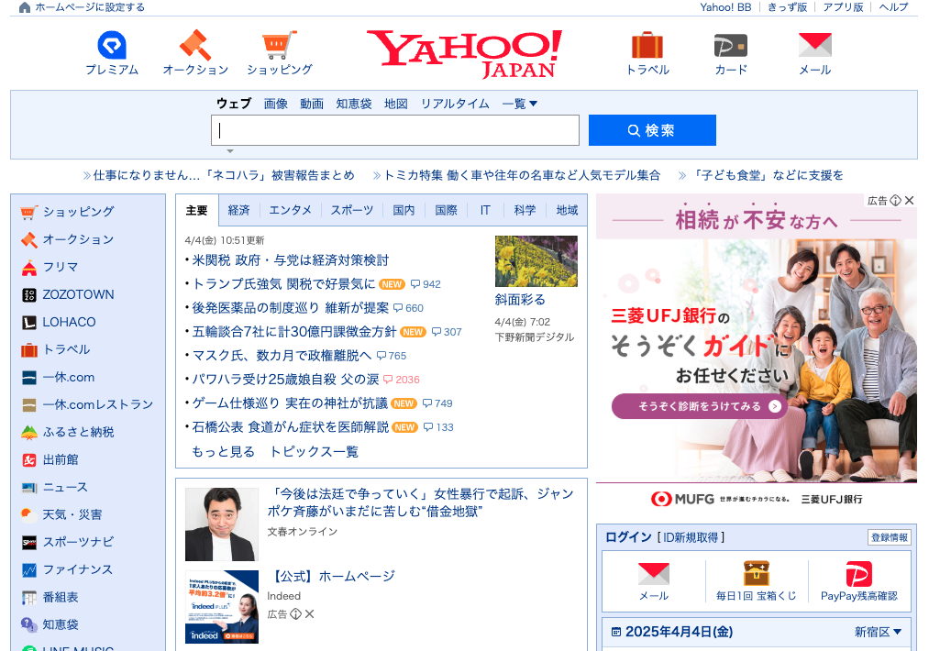Open the 宝箱くじ treasure chest icon
Viewport: 929px width, 651px height.
pos(756,573)
